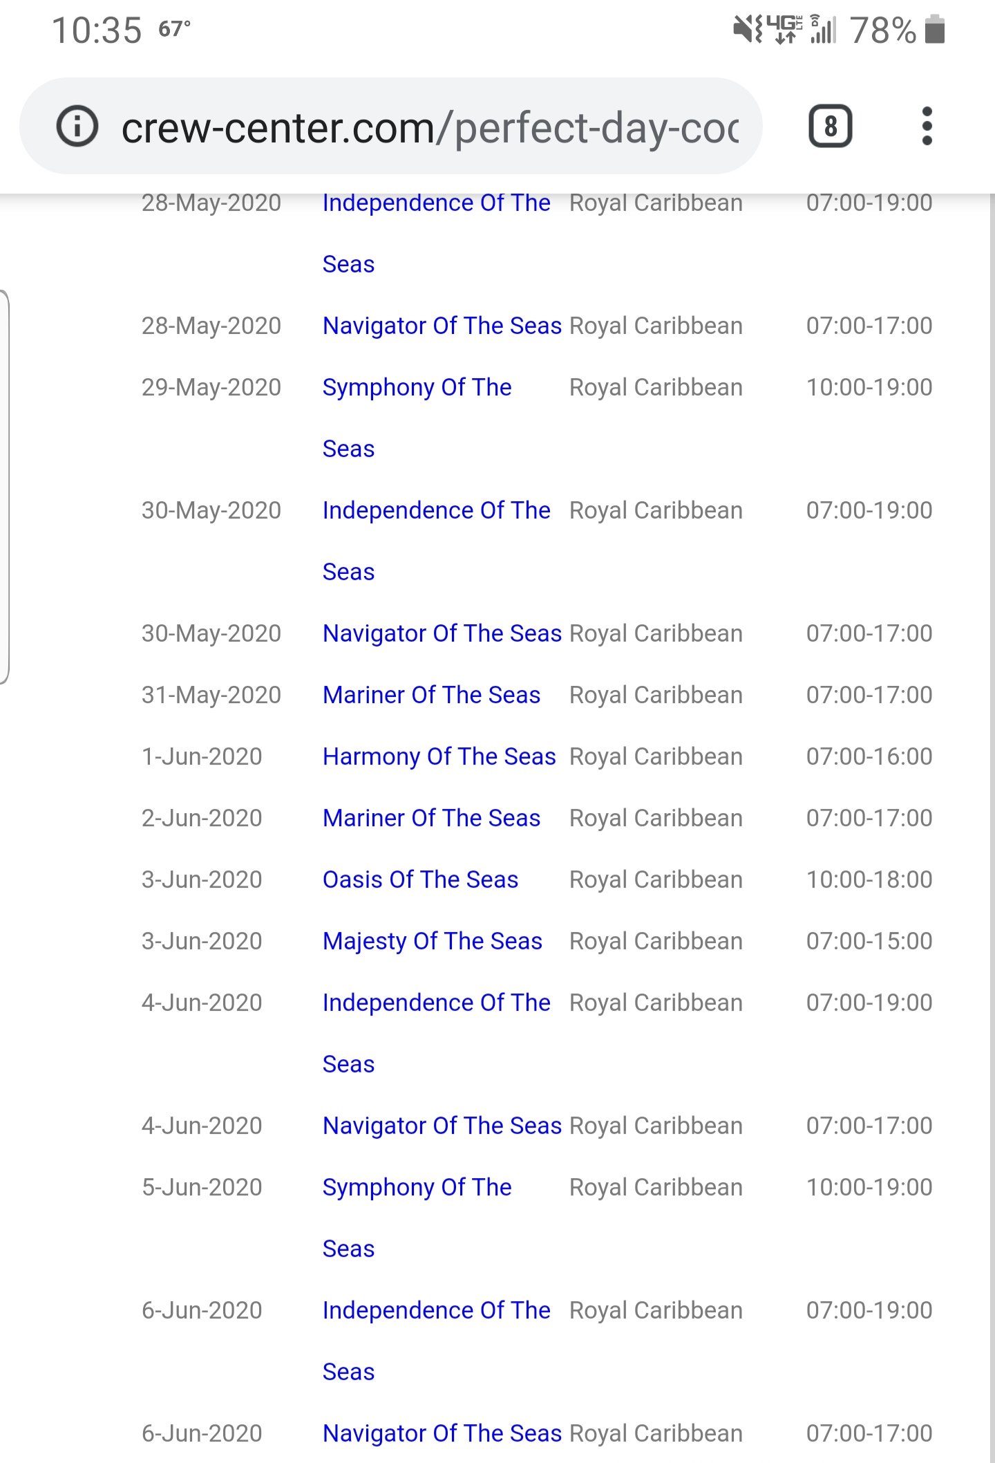Tap the 4G LTE signal indicator
Screen dimensions: 995x1463
tap(785, 30)
